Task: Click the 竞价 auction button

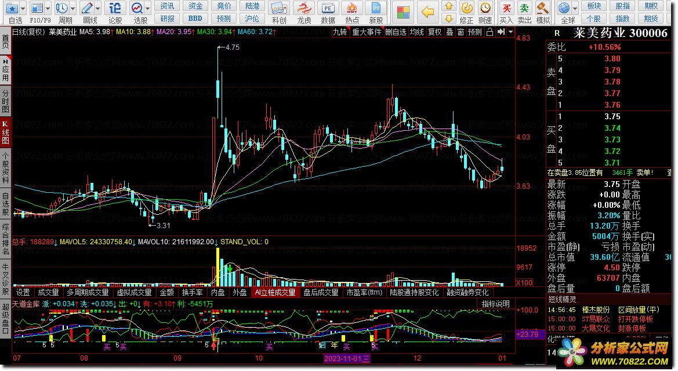Action: pyautogui.click(x=224, y=6)
